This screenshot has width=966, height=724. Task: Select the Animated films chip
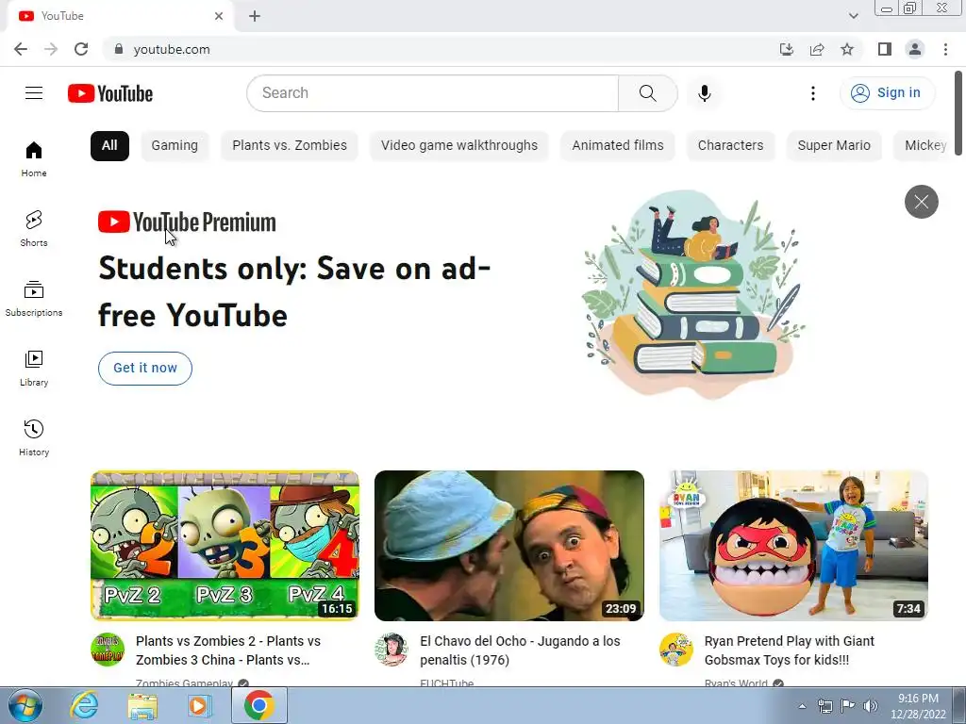[x=618, y=146]
